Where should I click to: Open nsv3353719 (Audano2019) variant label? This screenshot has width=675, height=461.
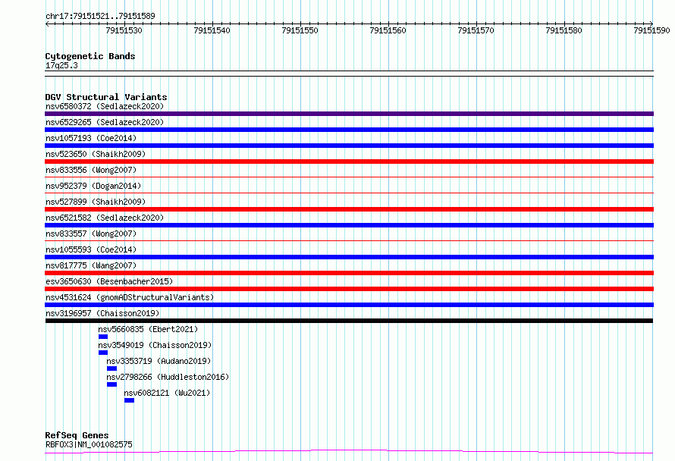click(159, 361)
